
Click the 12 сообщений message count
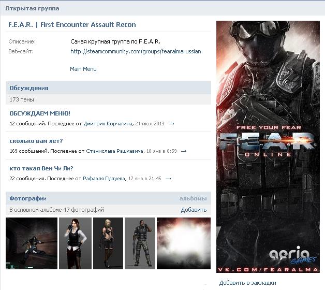coord(28,124)
